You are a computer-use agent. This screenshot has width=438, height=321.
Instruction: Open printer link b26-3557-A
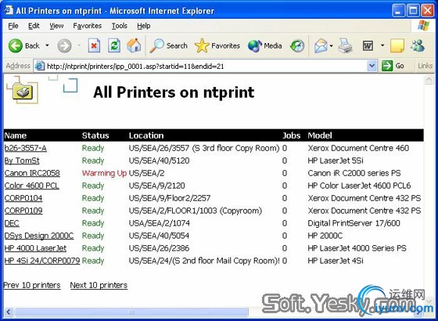(x=25, y=148)
